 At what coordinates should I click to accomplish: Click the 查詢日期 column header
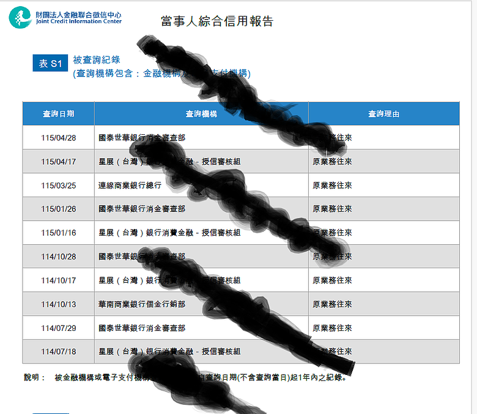click(x=59, y=114)
